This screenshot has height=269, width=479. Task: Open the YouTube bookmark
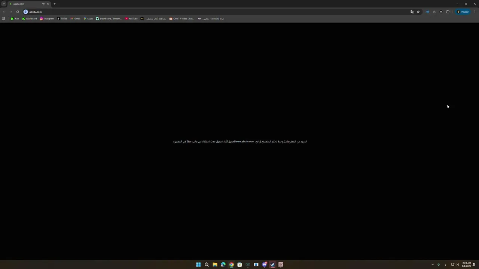(131, 19)
